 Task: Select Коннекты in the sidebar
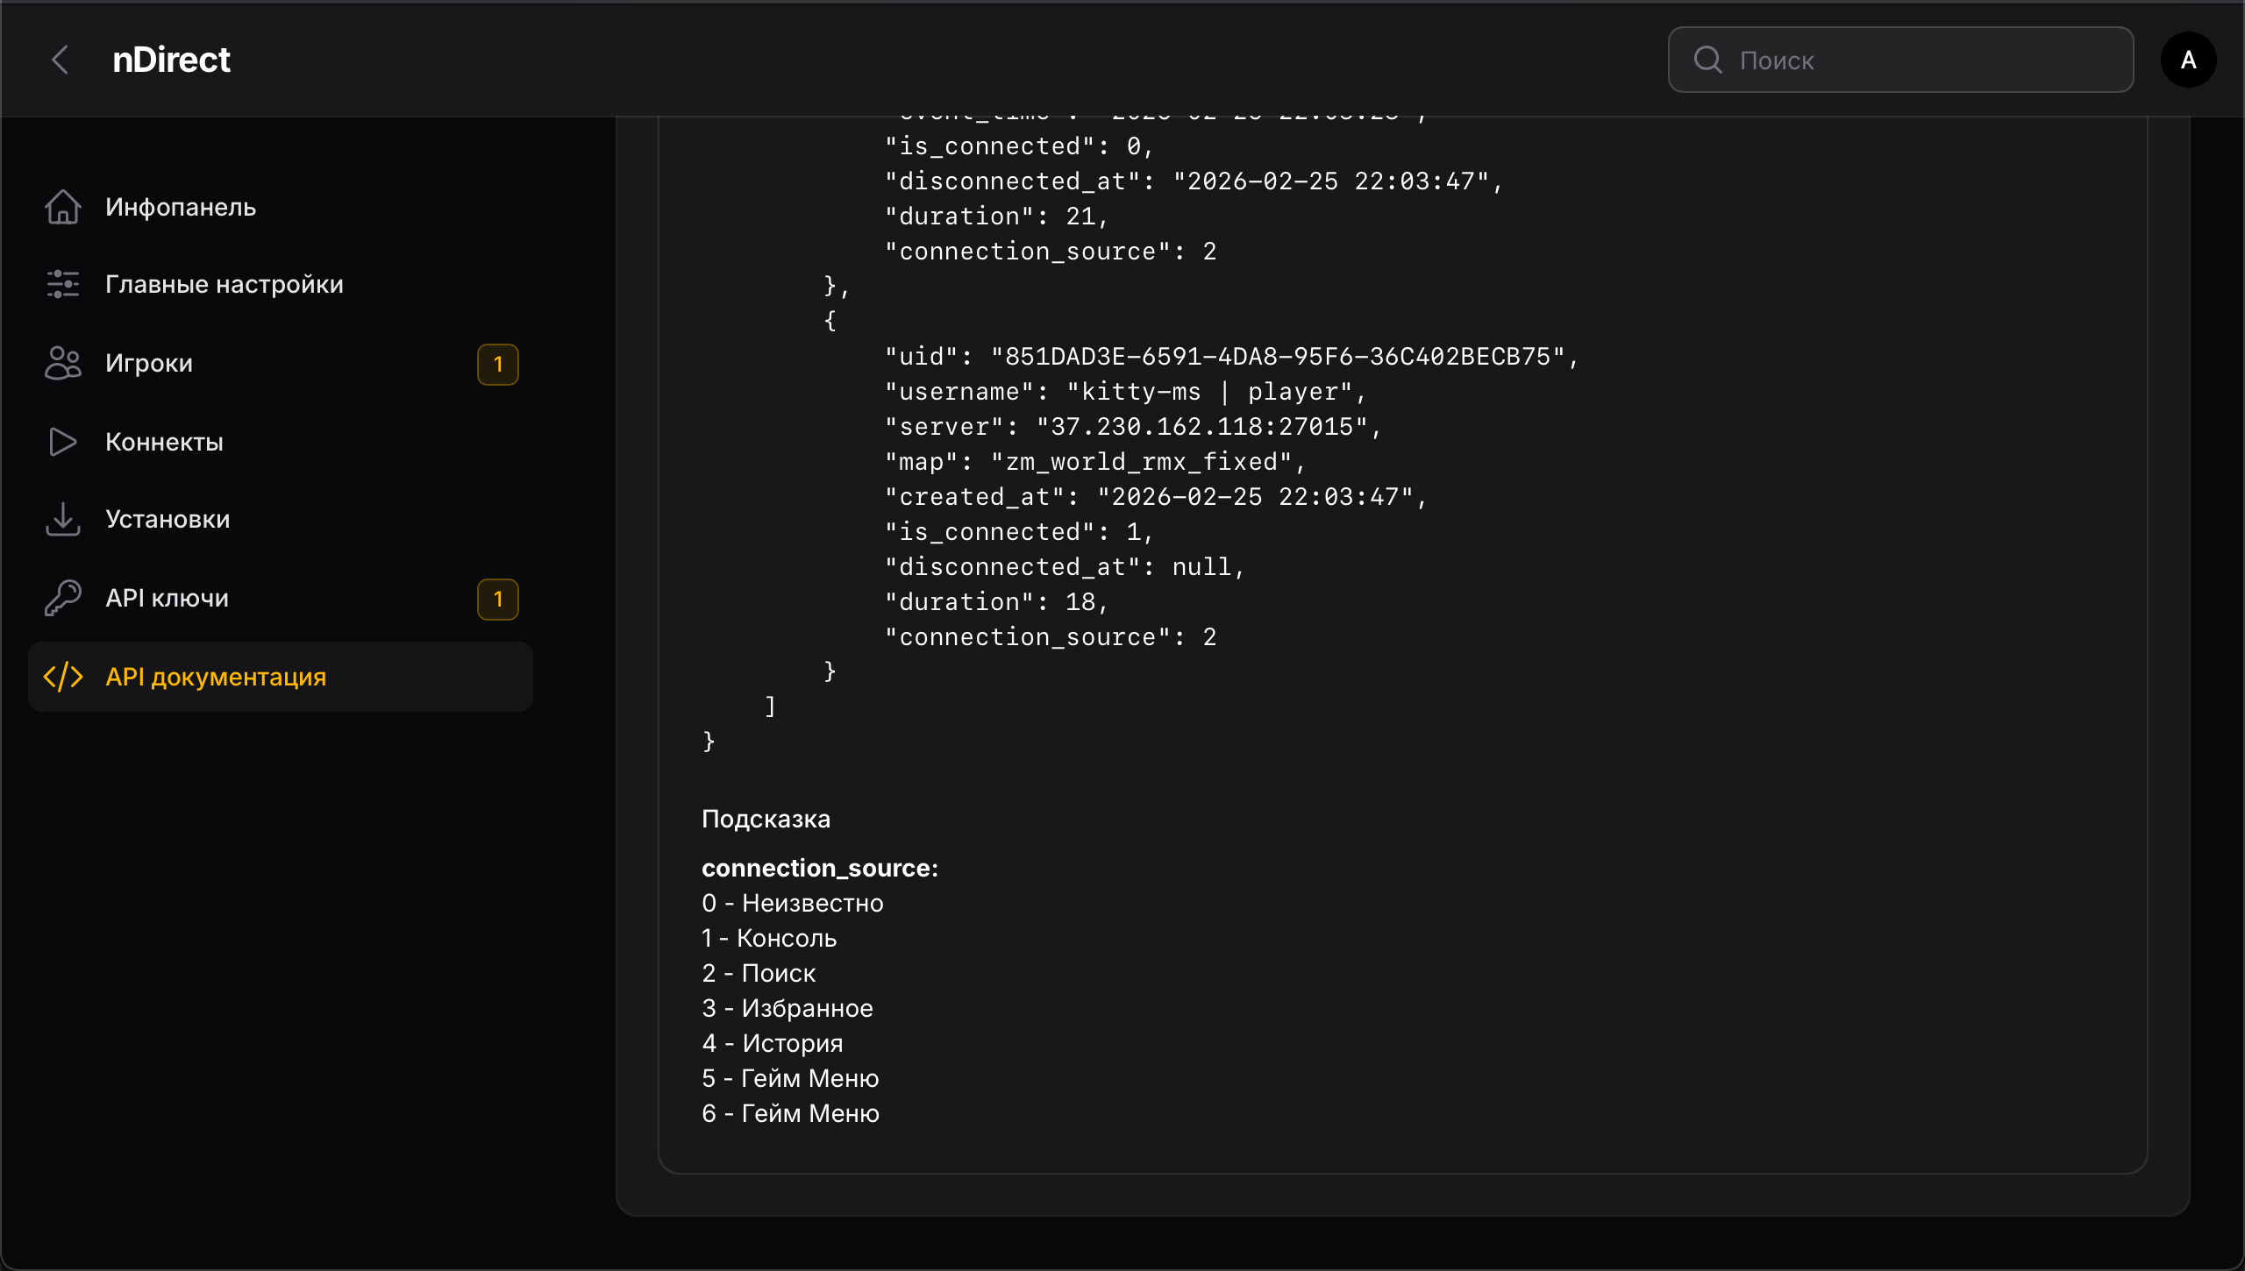(165, 442)
